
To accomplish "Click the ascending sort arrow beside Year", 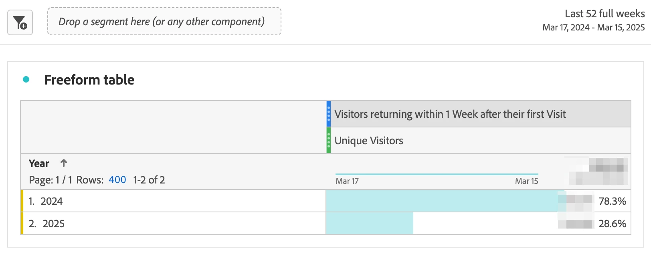I will (x=64, y=163).
